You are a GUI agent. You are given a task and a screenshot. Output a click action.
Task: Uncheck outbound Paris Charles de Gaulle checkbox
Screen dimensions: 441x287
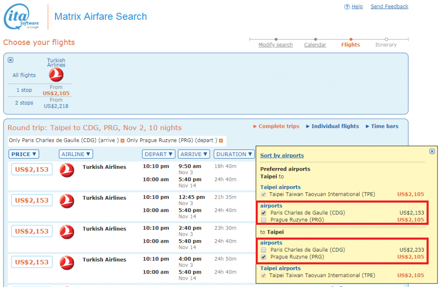264,213
